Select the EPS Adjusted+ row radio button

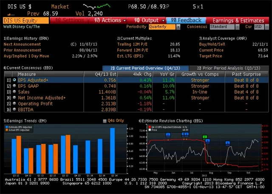coord(14,79)
